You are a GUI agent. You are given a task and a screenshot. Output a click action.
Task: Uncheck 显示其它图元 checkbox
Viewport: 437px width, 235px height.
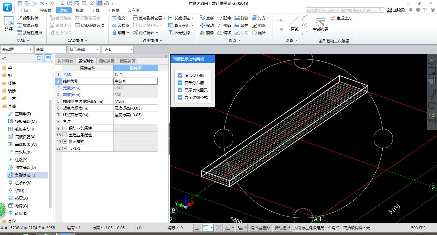(x=180, y=90)
